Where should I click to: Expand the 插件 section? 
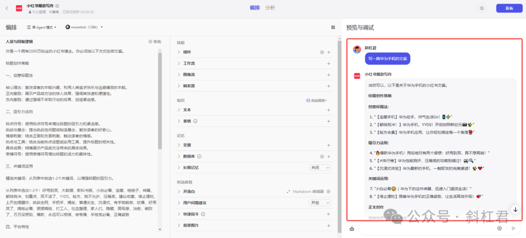(x=179, y=52)
